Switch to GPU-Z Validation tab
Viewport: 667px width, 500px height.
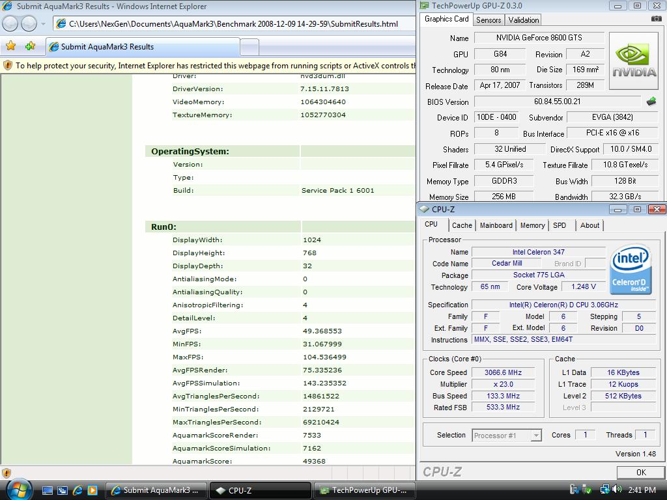(523, 20)
